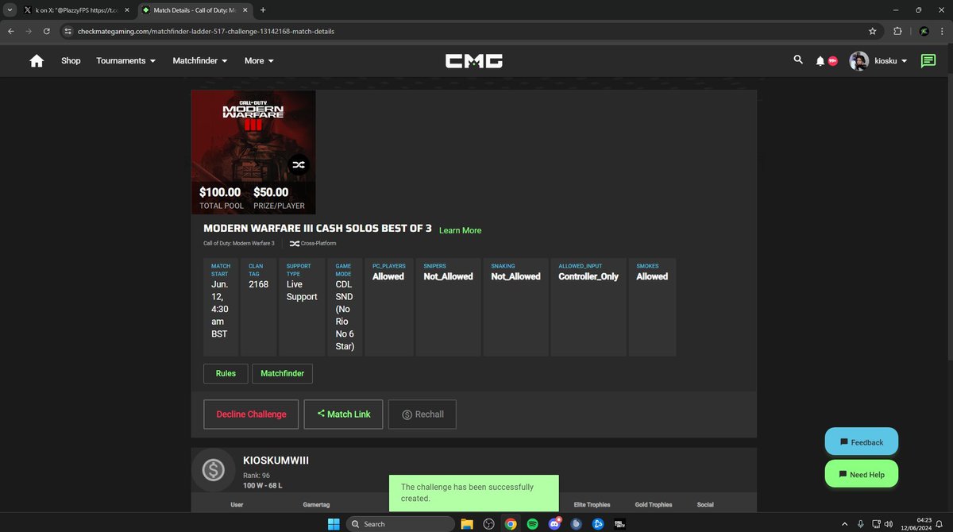Open OBS Studio from the taskbar
The width and height of the screenshot is (953, 532).
click(x=489, y=523)
